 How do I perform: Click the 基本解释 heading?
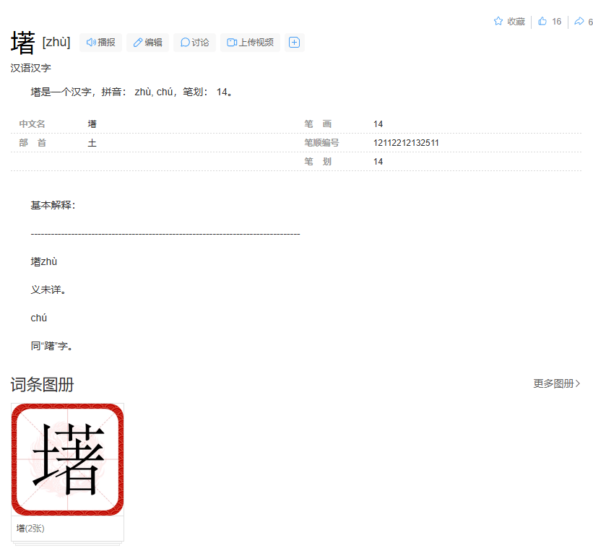click(x=52, y=205)
